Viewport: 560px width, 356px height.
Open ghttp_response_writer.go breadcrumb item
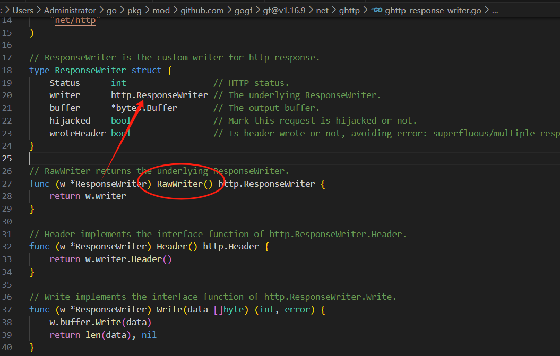point(433,11)
